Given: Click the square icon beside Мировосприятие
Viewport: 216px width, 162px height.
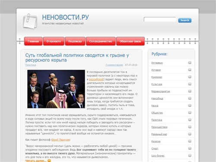Looking at the screenshot, I should 190,91.
